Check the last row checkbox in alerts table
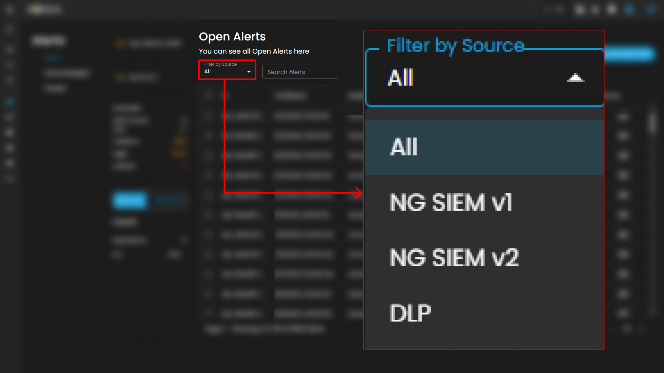 click(x=208, y=314)
